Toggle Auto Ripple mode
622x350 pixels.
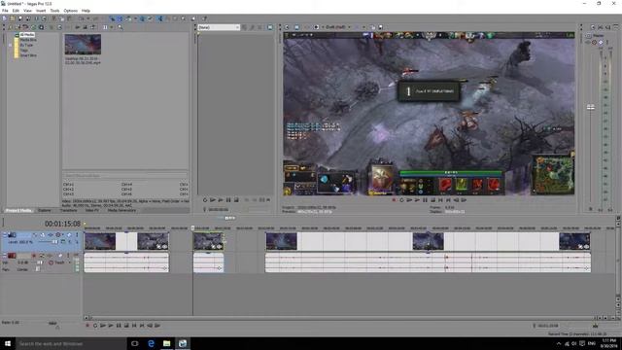tap(128, 18)
